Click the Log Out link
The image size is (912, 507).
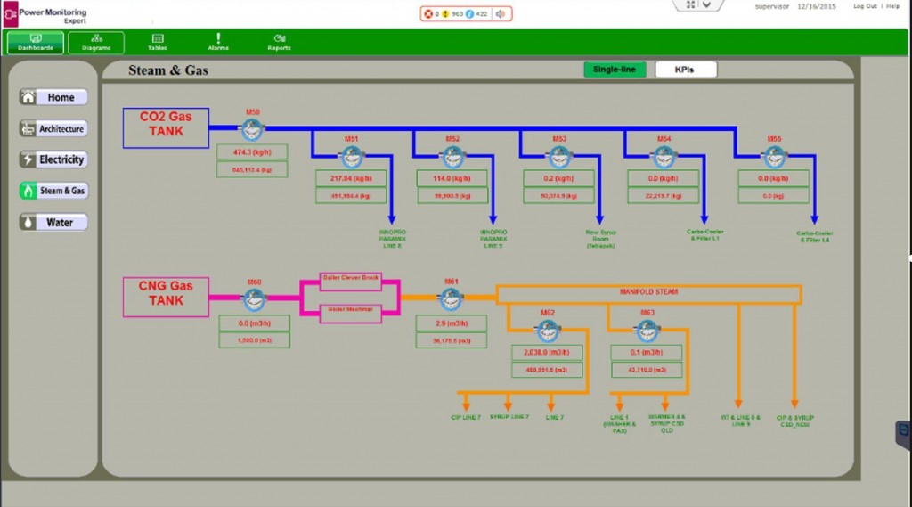865,6
